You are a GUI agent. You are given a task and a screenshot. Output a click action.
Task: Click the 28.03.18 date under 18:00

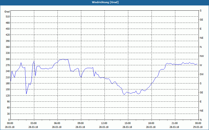point(151,127)
